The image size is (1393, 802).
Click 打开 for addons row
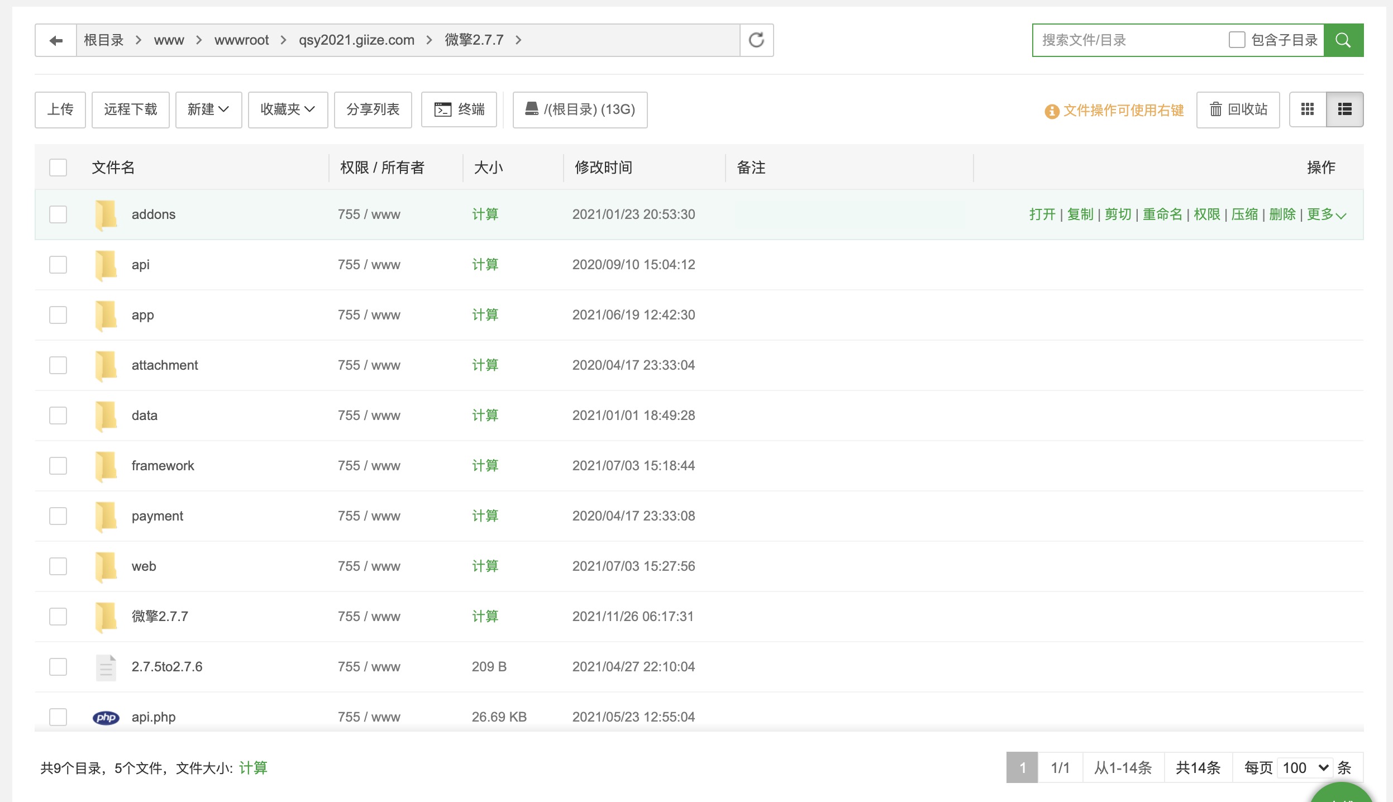coord(1042,214)
